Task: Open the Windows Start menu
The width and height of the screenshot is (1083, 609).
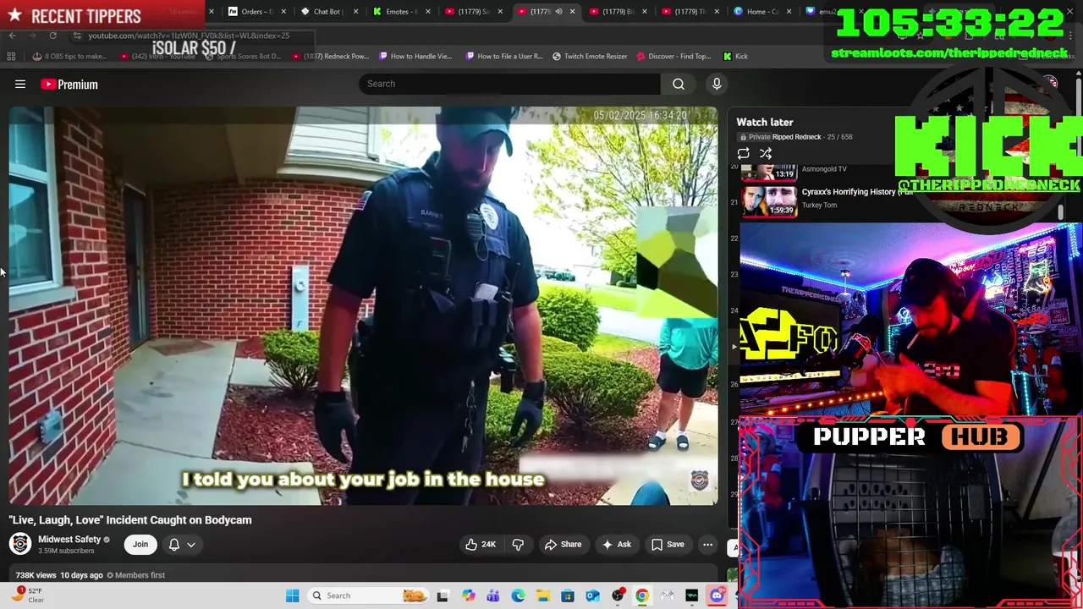Action: [x=293, y=595]
